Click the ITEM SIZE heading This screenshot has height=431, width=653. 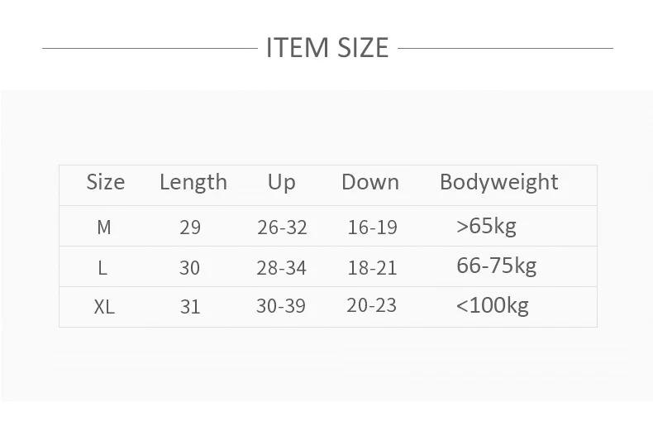[x=326, y=47]
